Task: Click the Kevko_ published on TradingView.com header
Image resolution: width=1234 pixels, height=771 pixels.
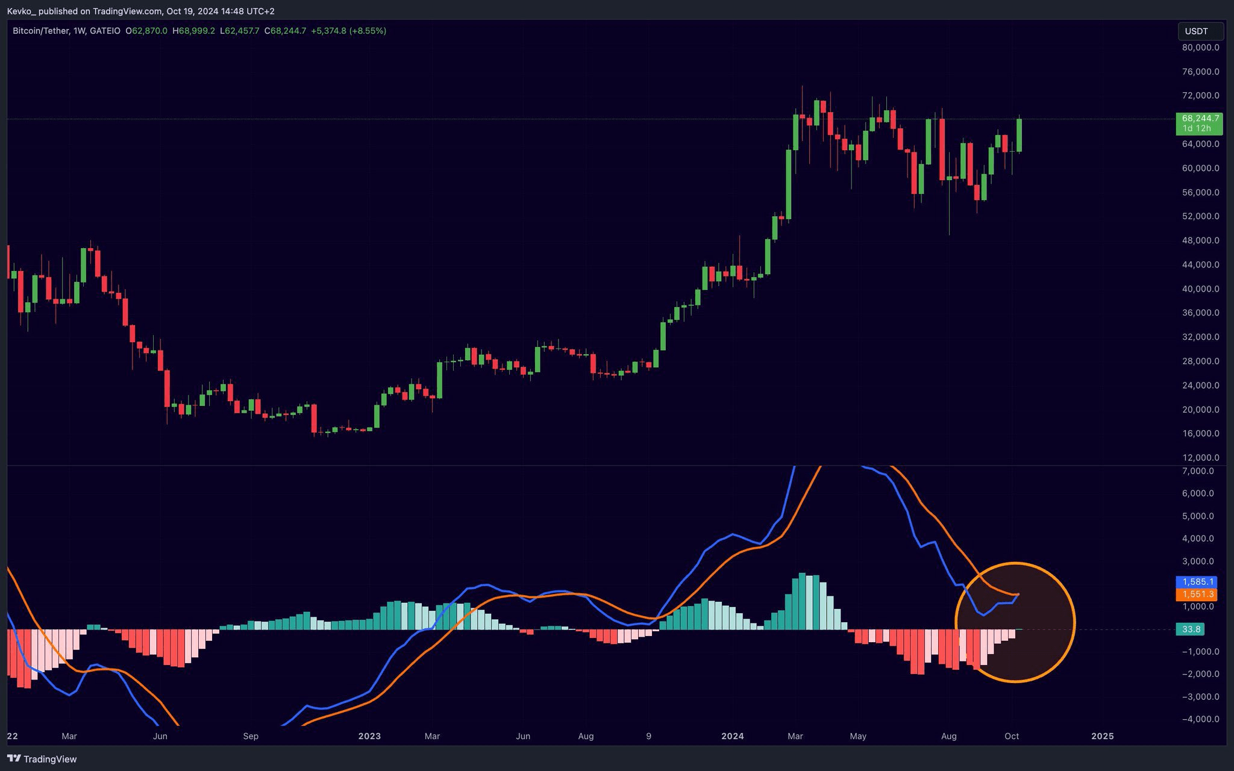Action: pyautogui.click(x=140, y=11)
